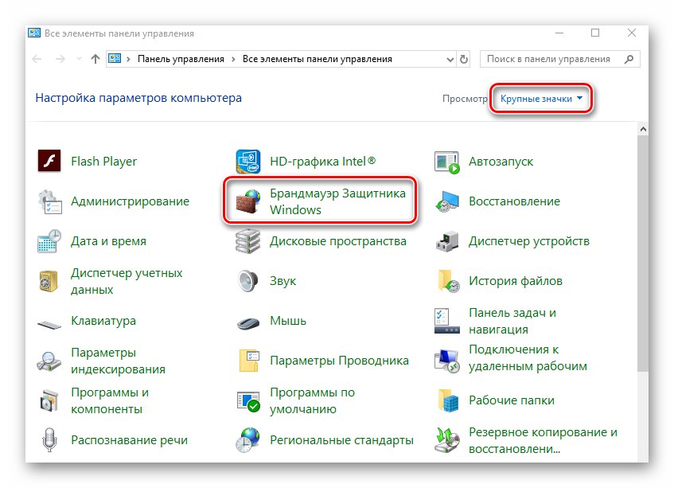Go back with the back arrow
This screenshot has height=488, width=674.
(x=37, y=59)
